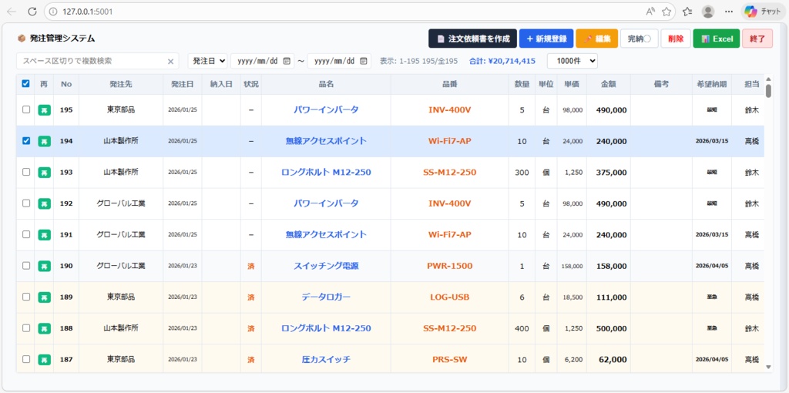Check the box for order 193

pos(26,172)
